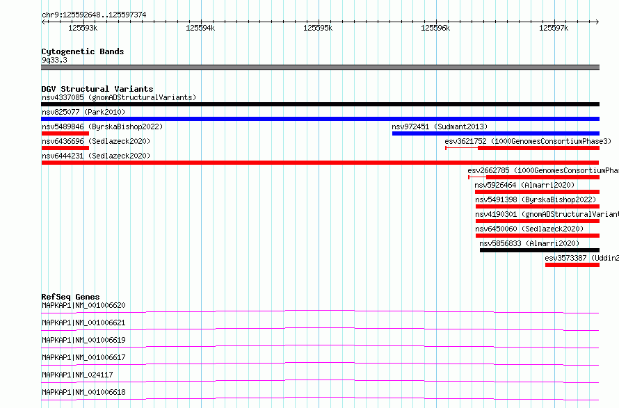Open the esv3573387 variant label
The width and height of the screenshot is (619, 408).
coord(582,258)
